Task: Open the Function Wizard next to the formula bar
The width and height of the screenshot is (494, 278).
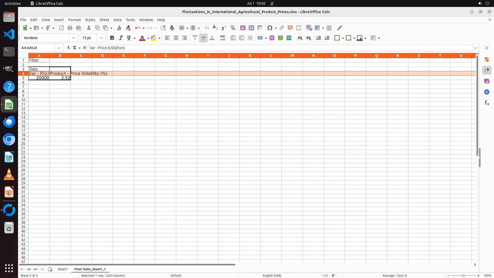Action: [x=69, y=48]
